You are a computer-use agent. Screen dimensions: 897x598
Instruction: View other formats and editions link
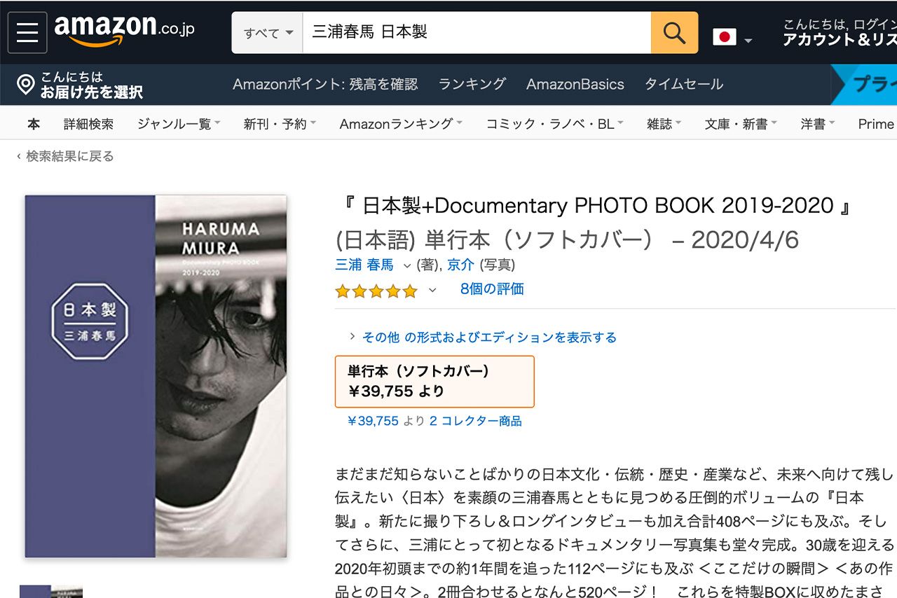pyautogui.click(x=488, y=336)
